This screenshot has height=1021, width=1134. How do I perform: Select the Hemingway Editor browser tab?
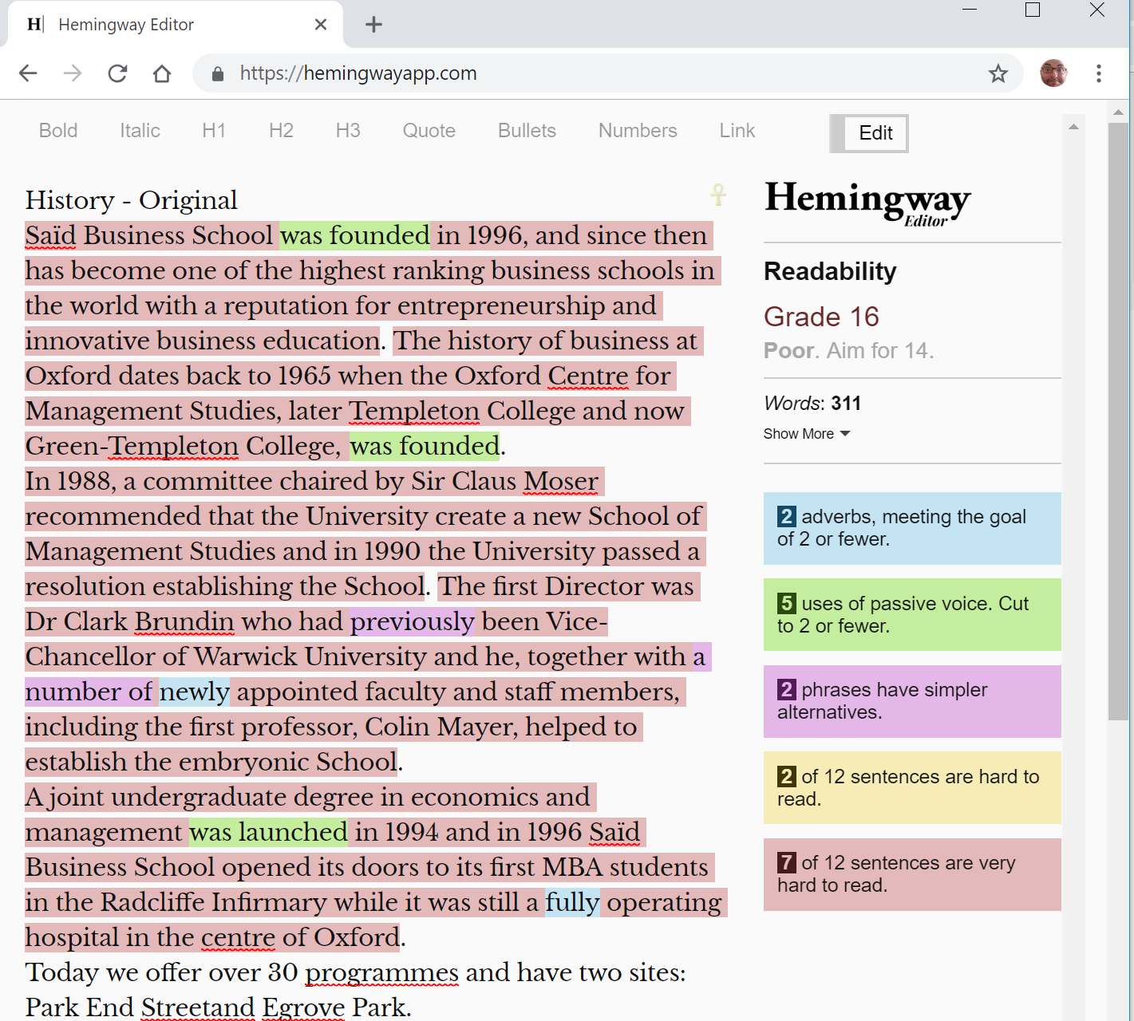click(176, 25)
